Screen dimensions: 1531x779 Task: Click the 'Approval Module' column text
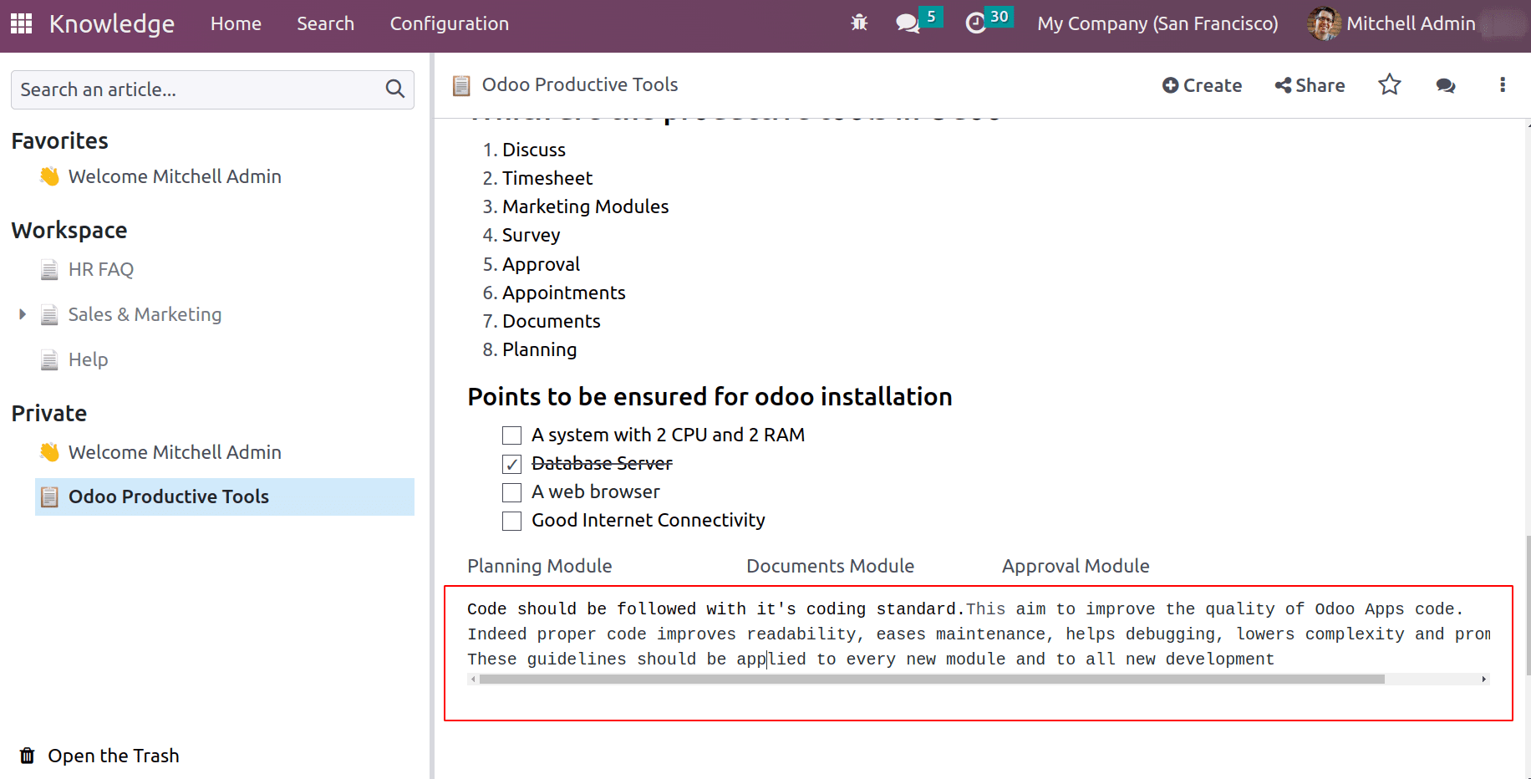tap(1076, 566)
